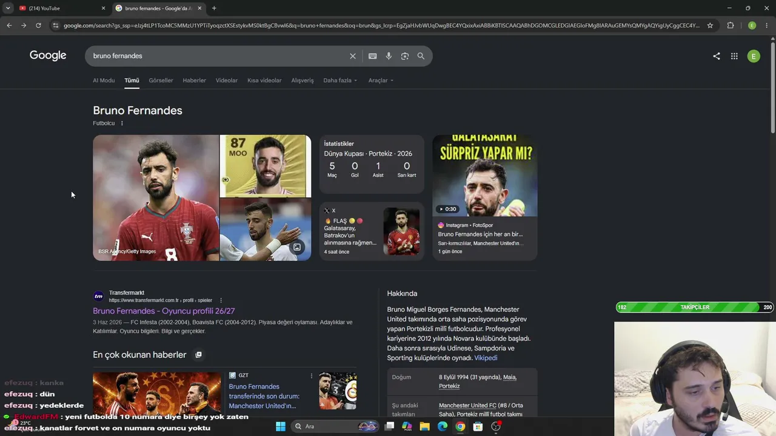Clear the search box with the X icon
Screen dimensions: 776x436
353,56
